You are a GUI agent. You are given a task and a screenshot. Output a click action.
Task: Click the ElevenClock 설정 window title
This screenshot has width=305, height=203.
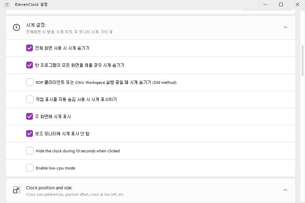coord(31,4)
